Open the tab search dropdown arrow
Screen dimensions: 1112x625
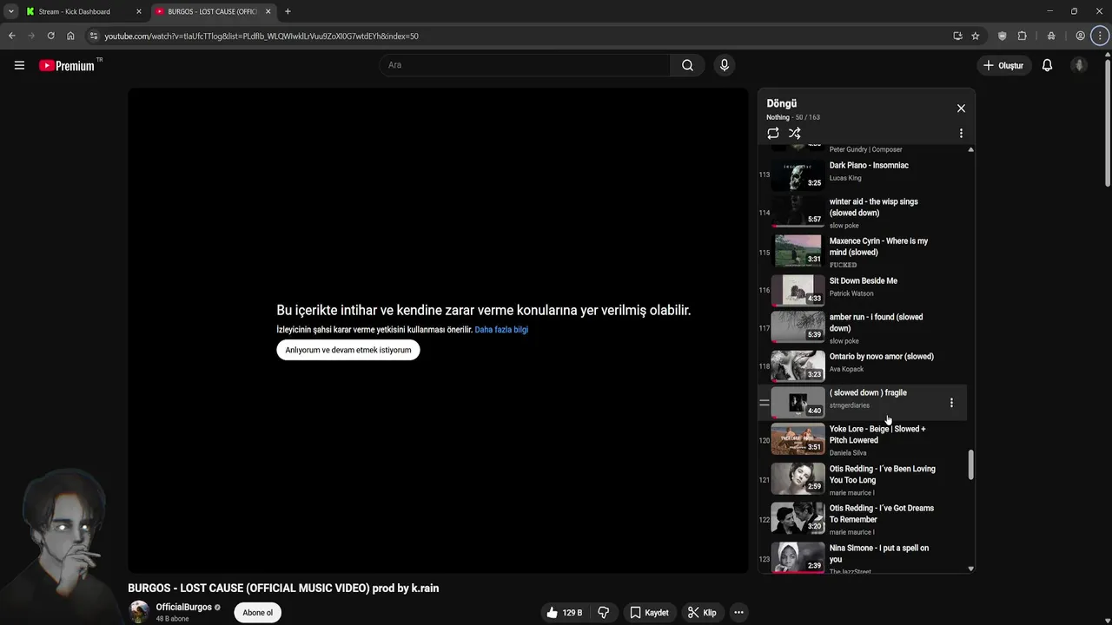coord(10,11)
